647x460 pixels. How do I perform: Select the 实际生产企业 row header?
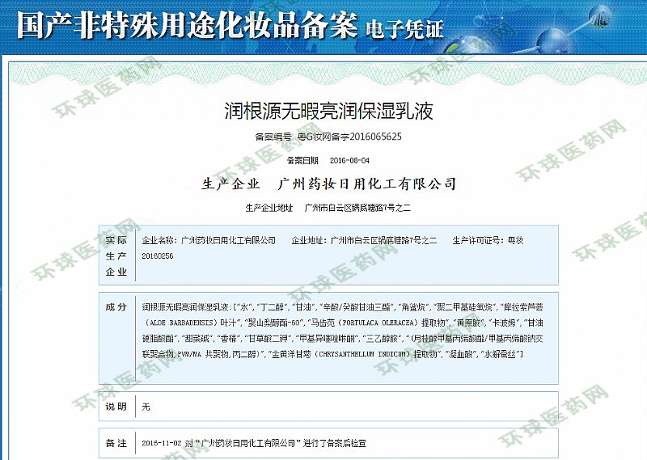click(116, 256)
